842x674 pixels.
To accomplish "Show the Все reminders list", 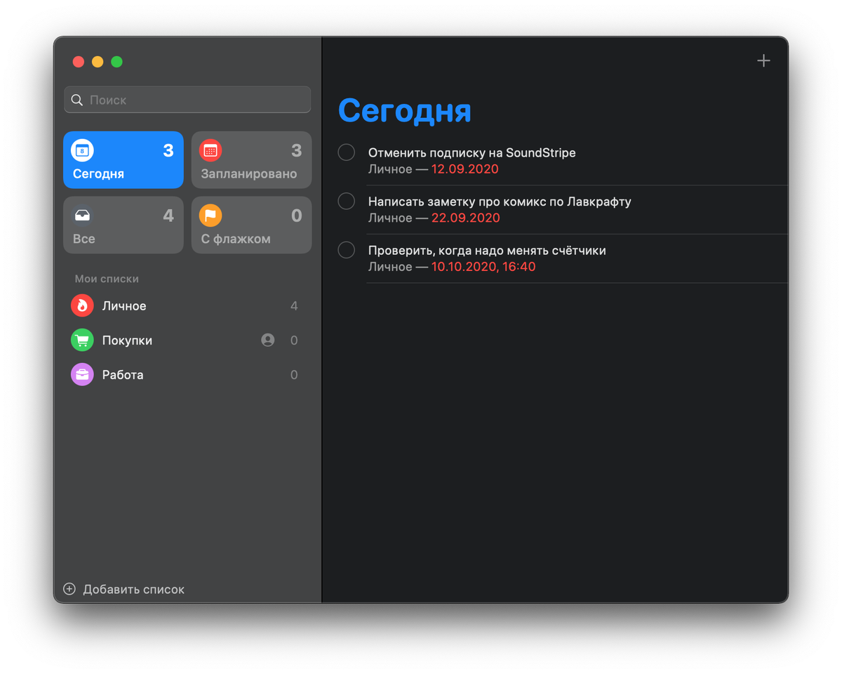I will (123, 225).
